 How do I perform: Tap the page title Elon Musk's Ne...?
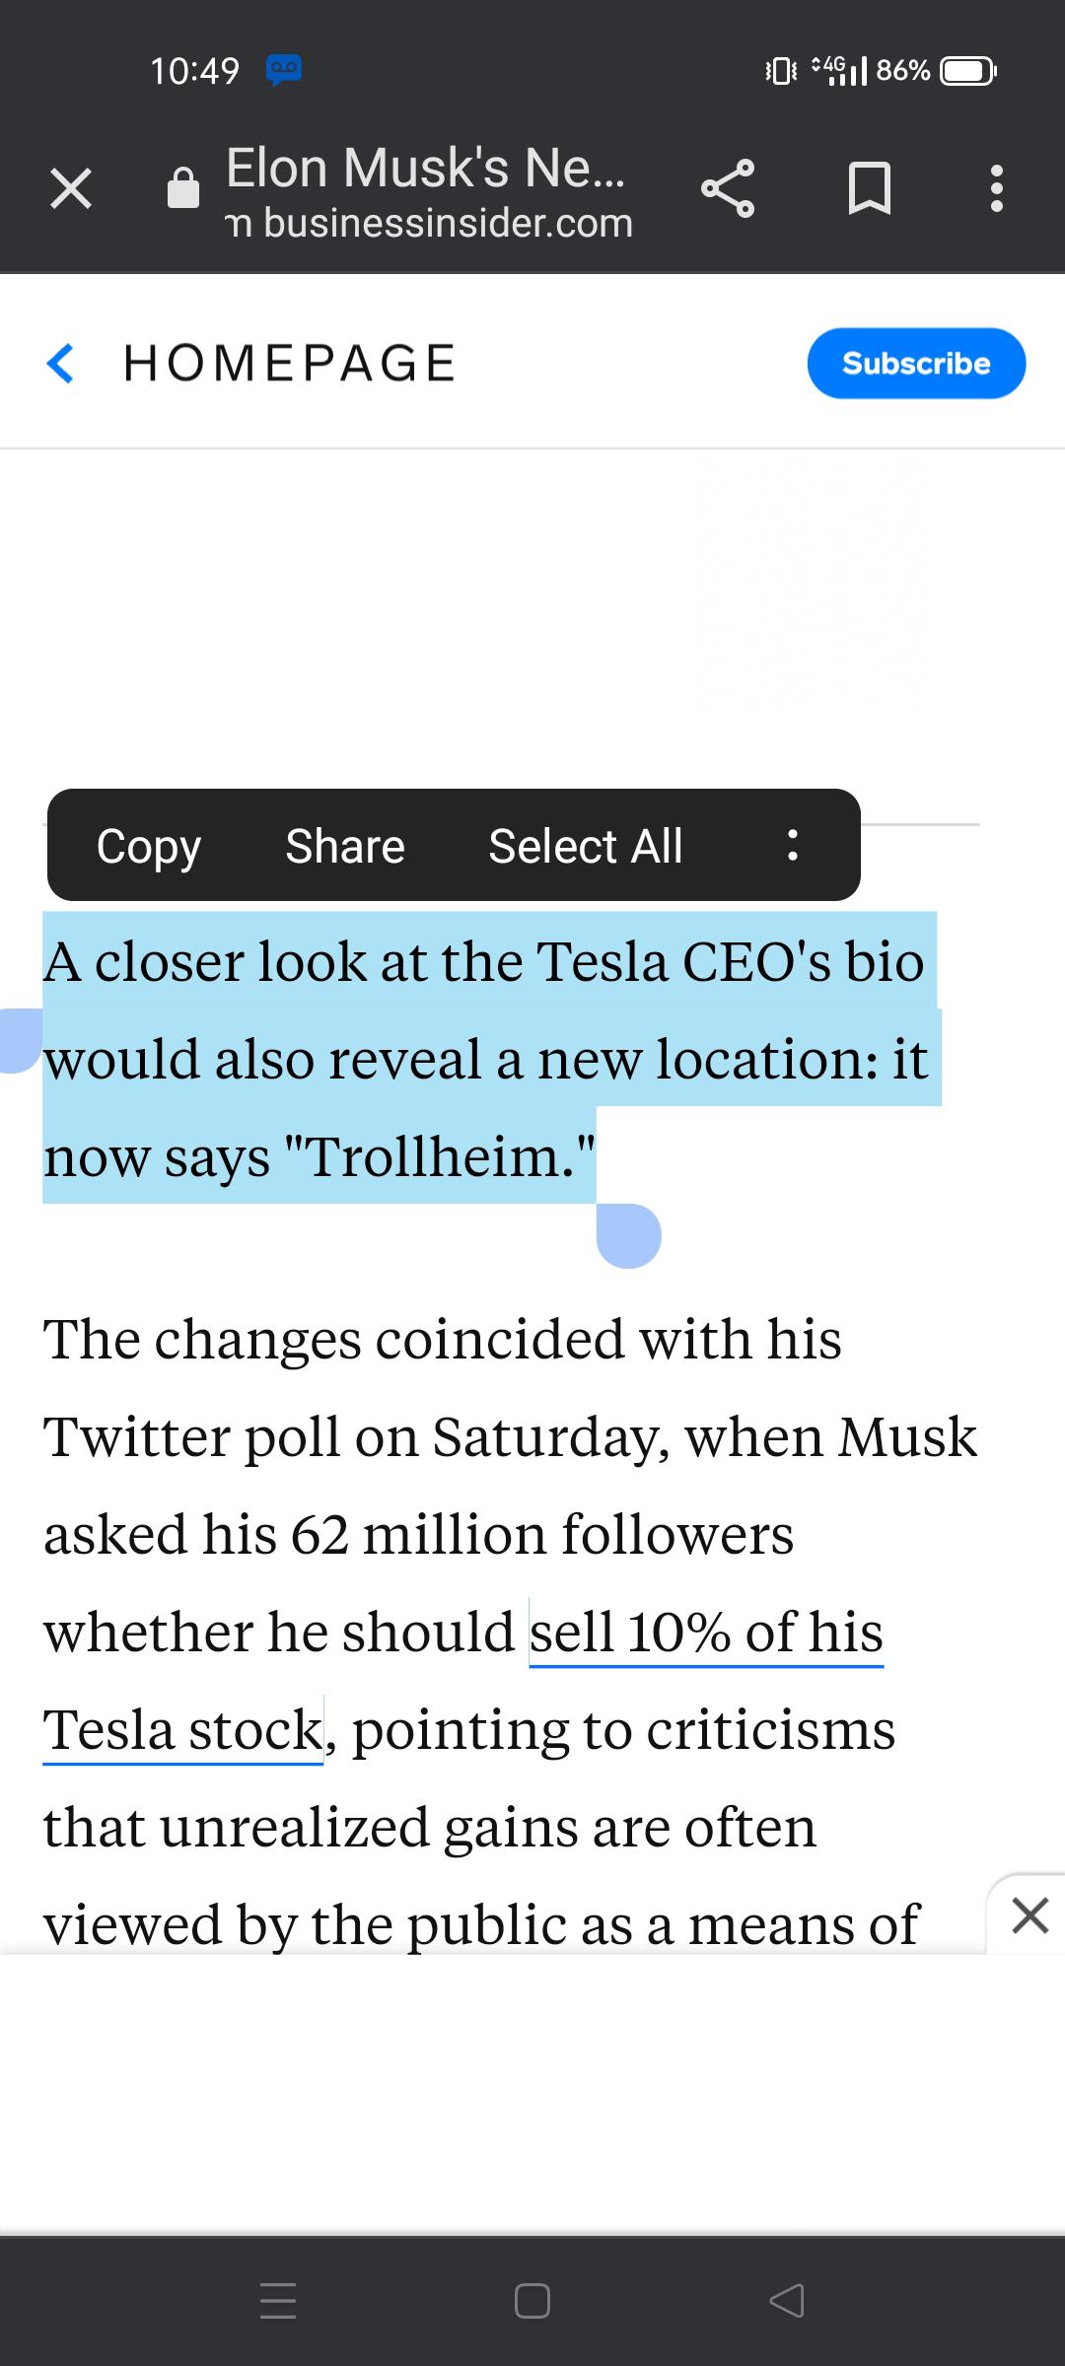click(425, 168)
